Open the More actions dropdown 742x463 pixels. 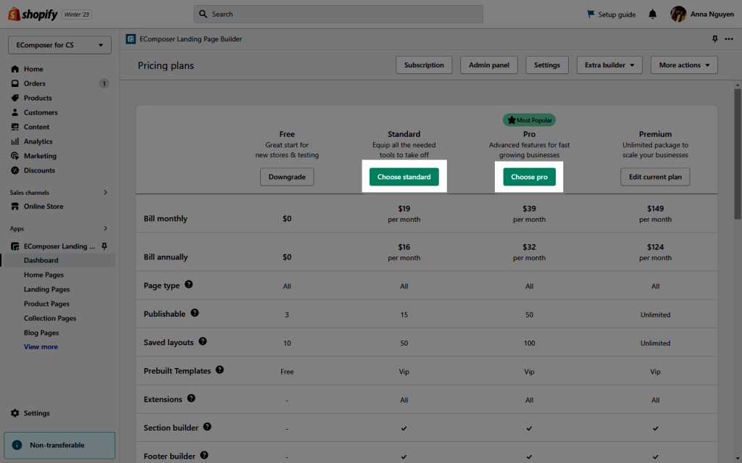click(684, 65)
